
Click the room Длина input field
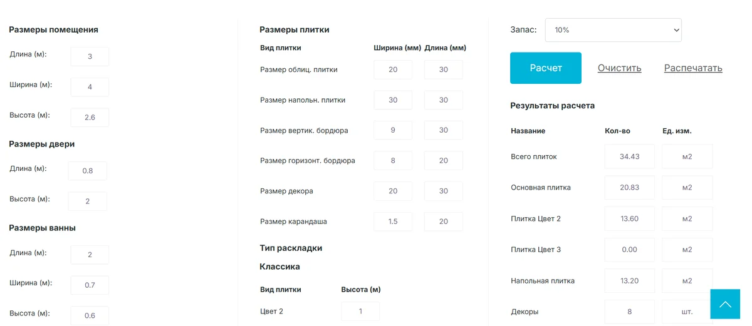(x=90, y=56)
